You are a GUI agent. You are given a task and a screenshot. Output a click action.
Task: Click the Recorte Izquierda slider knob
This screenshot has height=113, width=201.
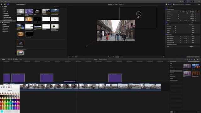click(175, 27)
